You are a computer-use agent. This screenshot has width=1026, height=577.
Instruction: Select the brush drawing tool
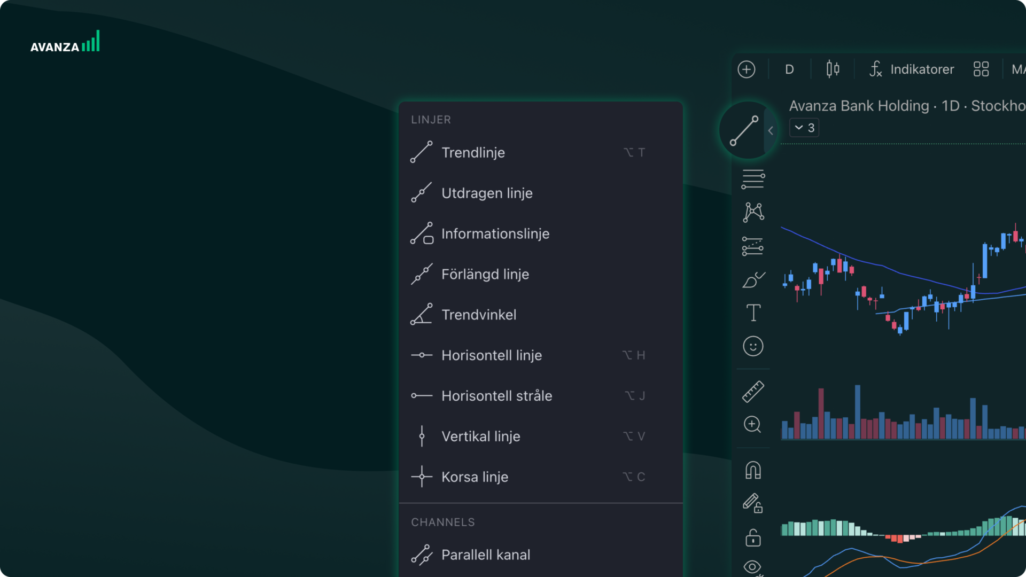pos(753,279)
